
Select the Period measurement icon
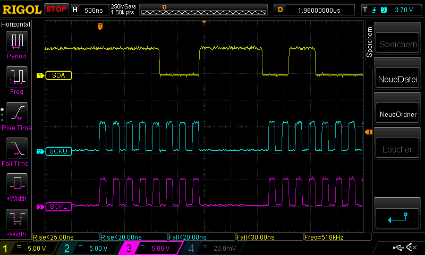(x=17, y=41)
